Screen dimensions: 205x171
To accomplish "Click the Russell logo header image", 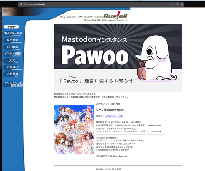I will click(94, 16).
